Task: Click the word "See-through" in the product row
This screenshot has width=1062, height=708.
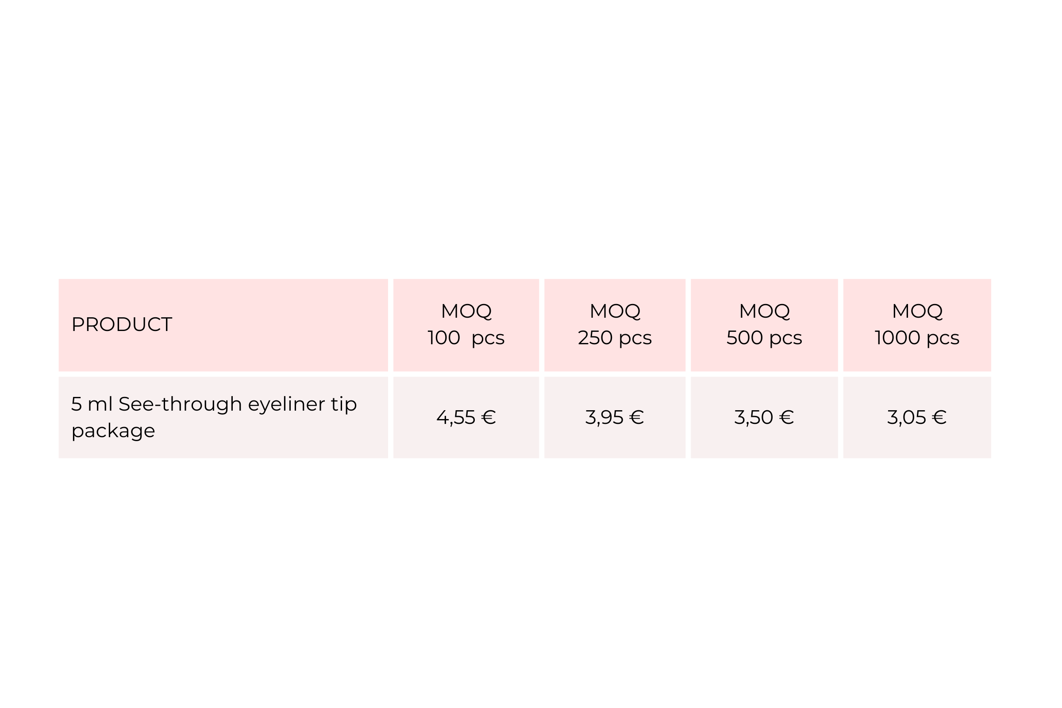Action: pos(180,404)
